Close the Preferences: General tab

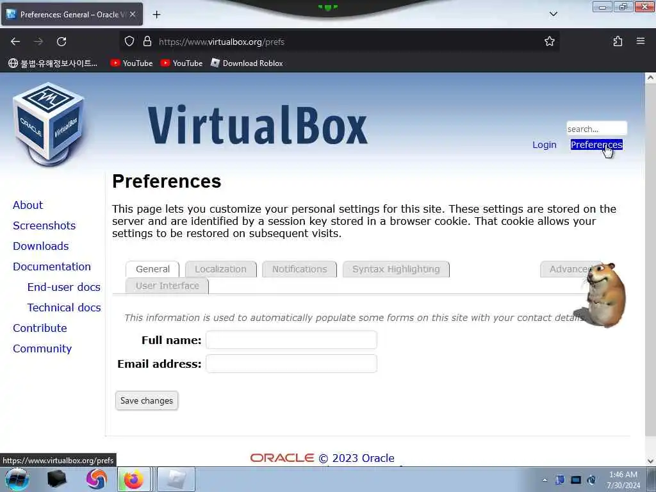133,14
